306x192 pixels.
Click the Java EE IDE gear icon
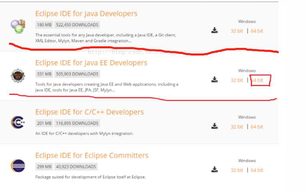[x=18, y=75]
